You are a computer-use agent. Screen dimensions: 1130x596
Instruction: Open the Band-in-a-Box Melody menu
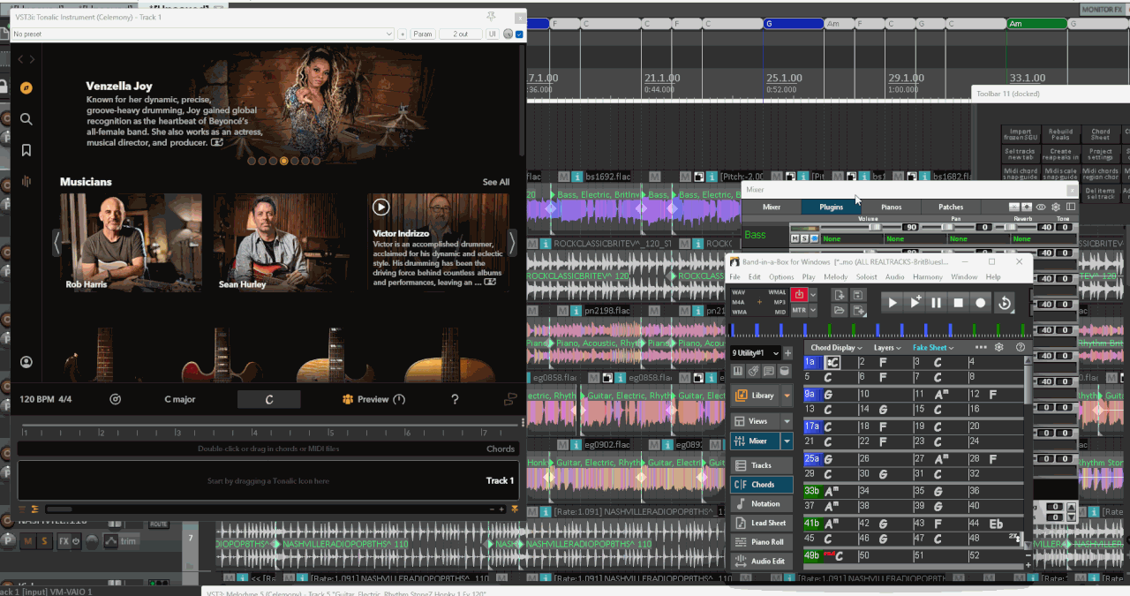(835, 277)
